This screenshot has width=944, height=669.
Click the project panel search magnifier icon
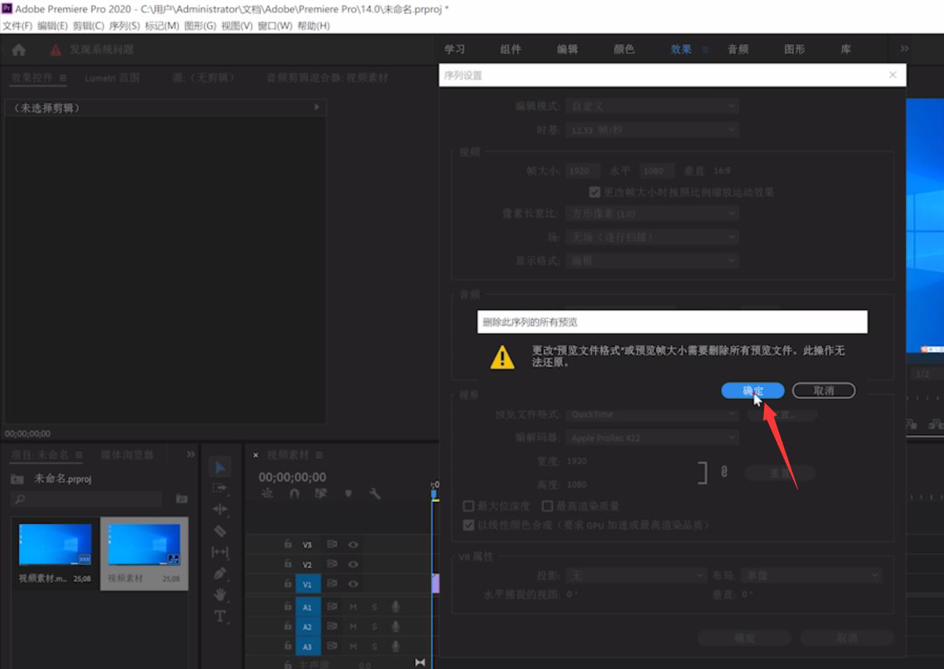point(20,499)
